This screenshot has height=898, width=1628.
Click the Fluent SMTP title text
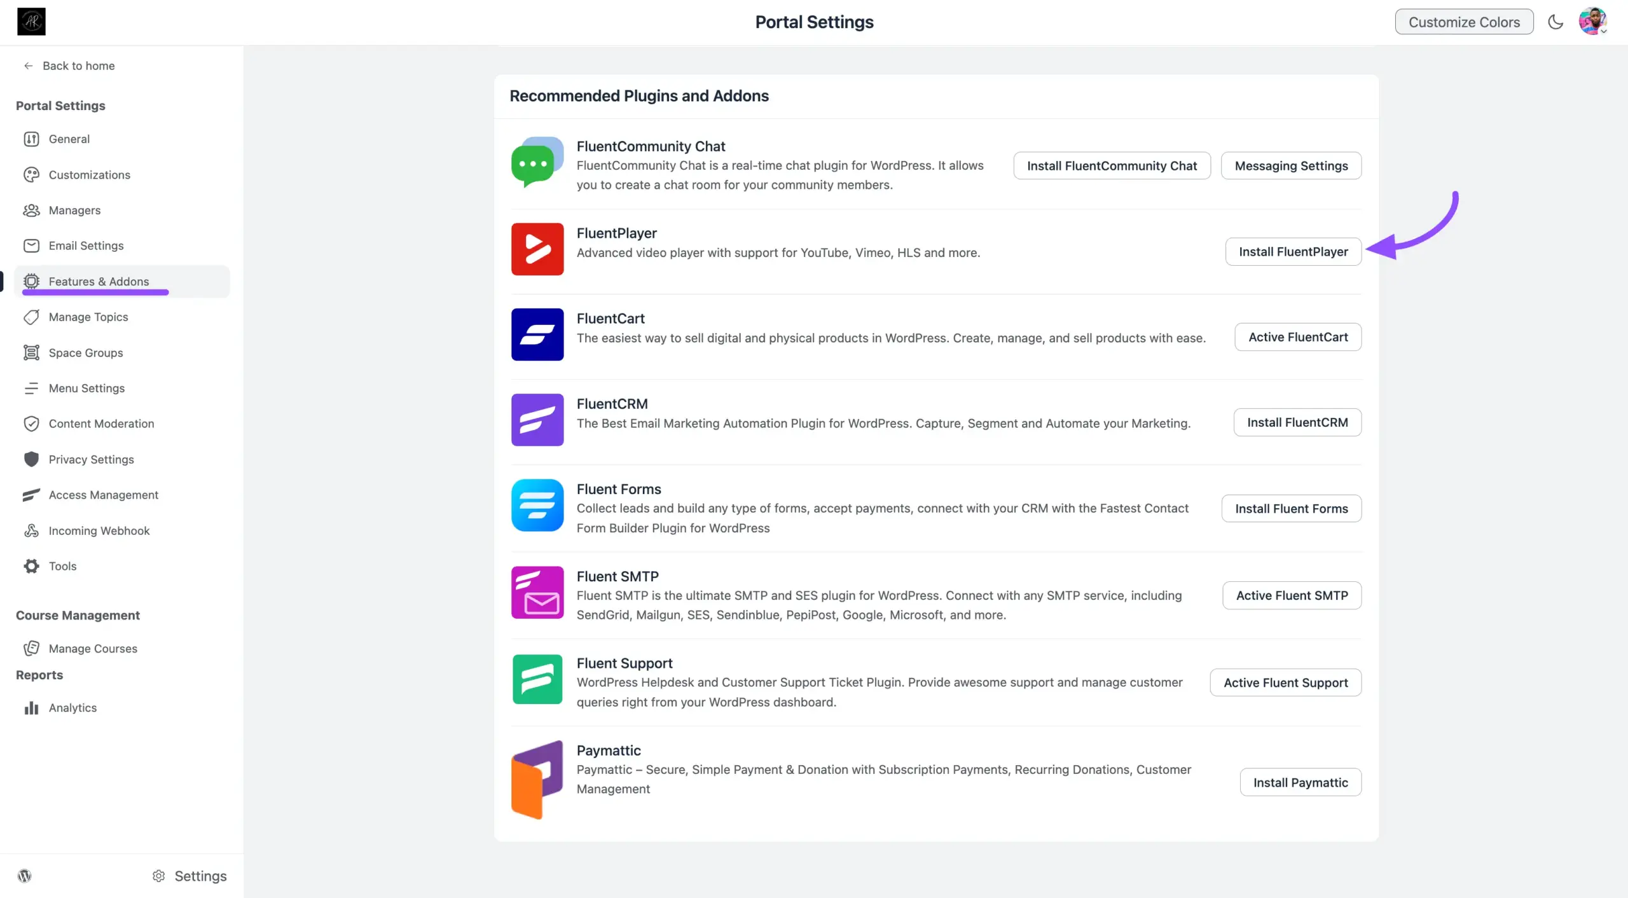click(x=617, y=576)
